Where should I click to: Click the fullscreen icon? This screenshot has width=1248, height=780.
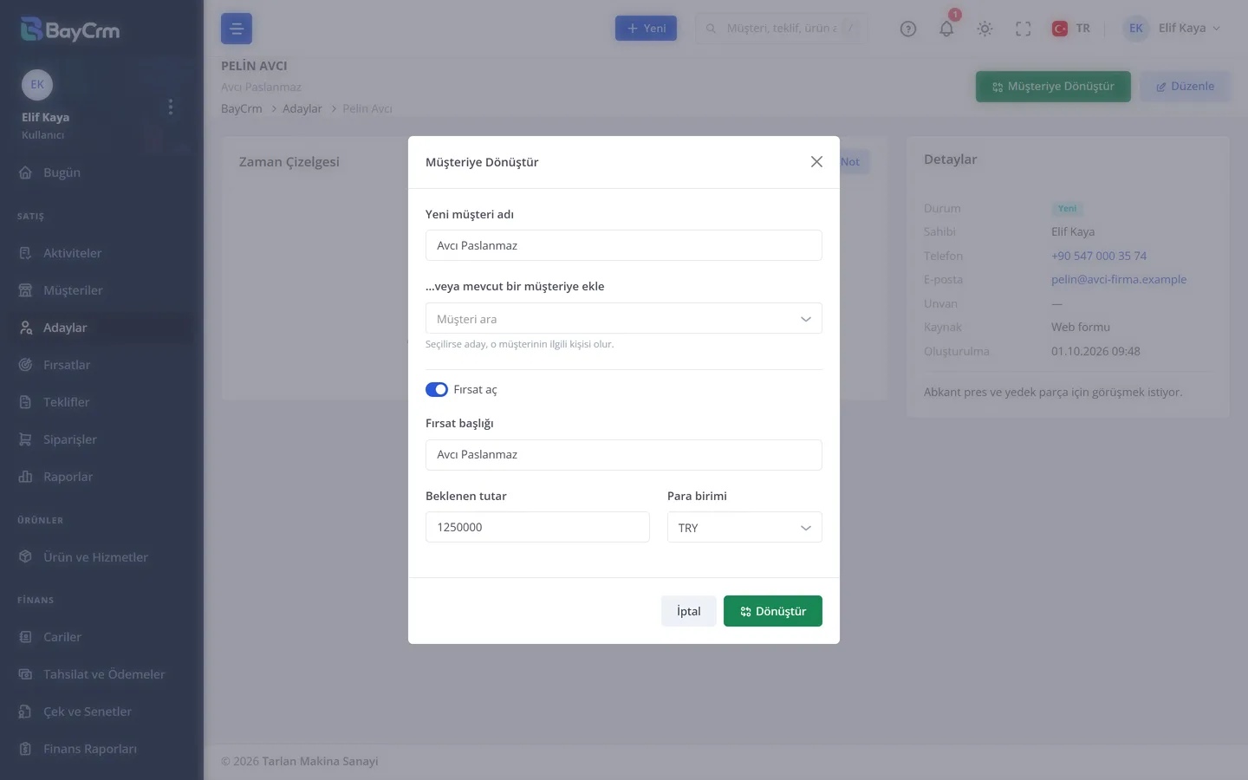point(1024,29)
